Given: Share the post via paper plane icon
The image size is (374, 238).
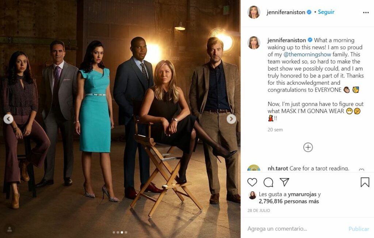Looking at the screenshot, I should (284, 182).
